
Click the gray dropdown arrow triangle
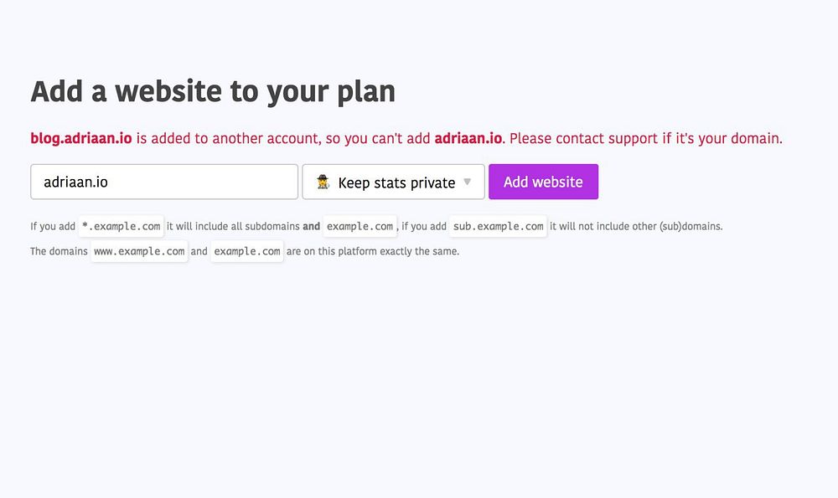468,182
